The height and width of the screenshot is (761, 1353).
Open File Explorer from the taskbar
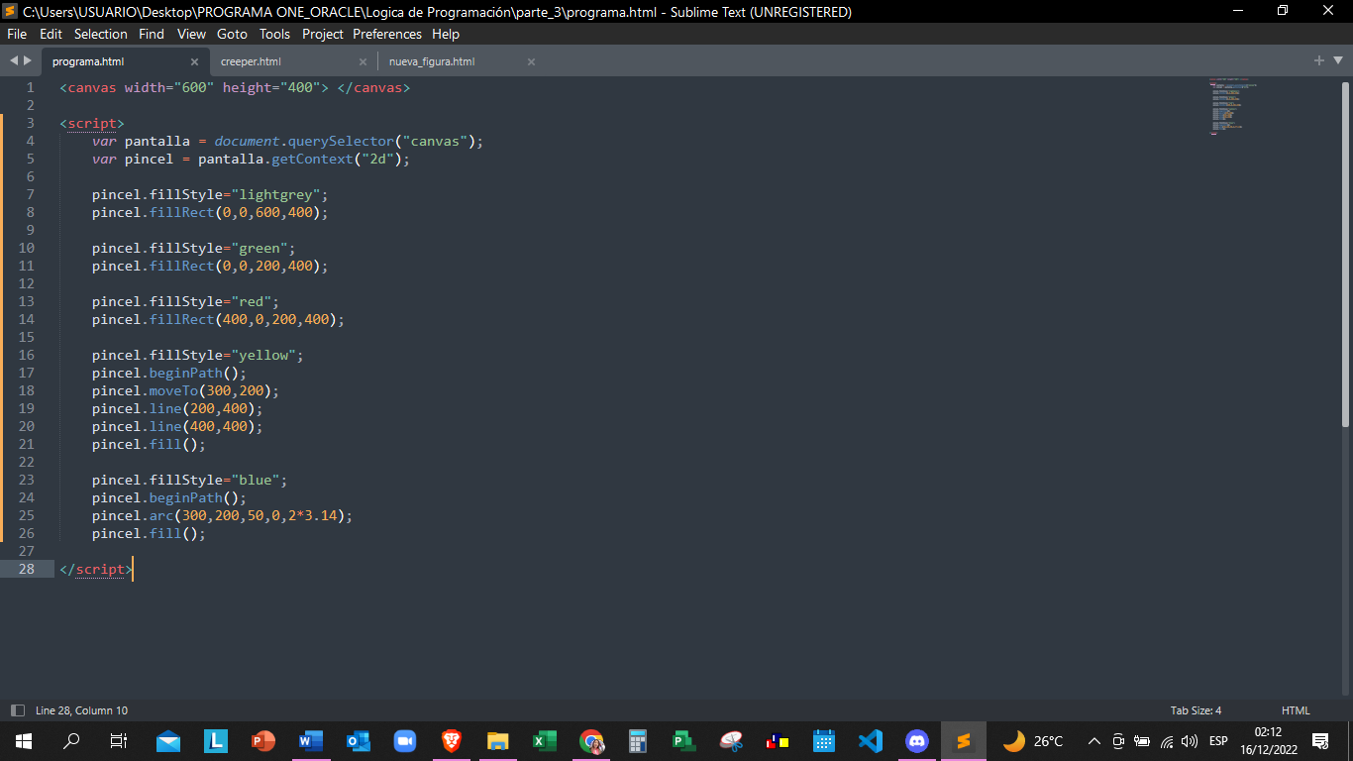[x=497, y=741]
